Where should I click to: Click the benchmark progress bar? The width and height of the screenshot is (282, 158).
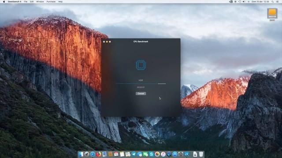[x=141, y=84]
